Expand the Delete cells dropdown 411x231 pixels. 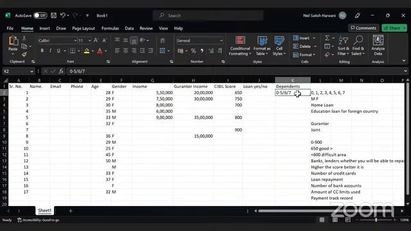point(315,46)
